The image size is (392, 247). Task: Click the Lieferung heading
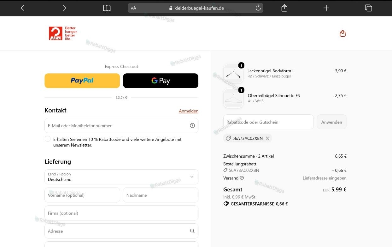click(x=58, y=162)
